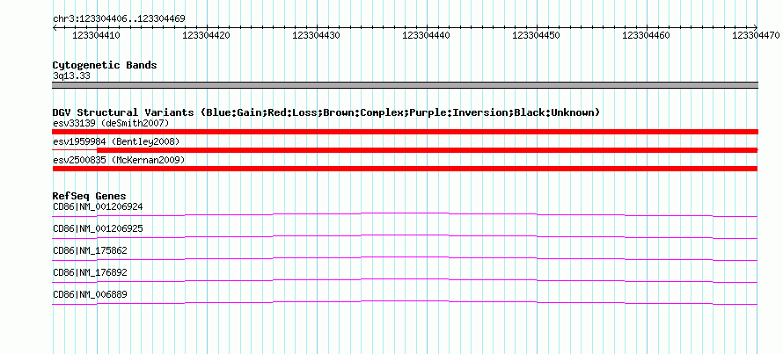Click the magenta feature line of CD86|NM_001206924
This screenshot has width=783, height=354.
click(405, 214)
